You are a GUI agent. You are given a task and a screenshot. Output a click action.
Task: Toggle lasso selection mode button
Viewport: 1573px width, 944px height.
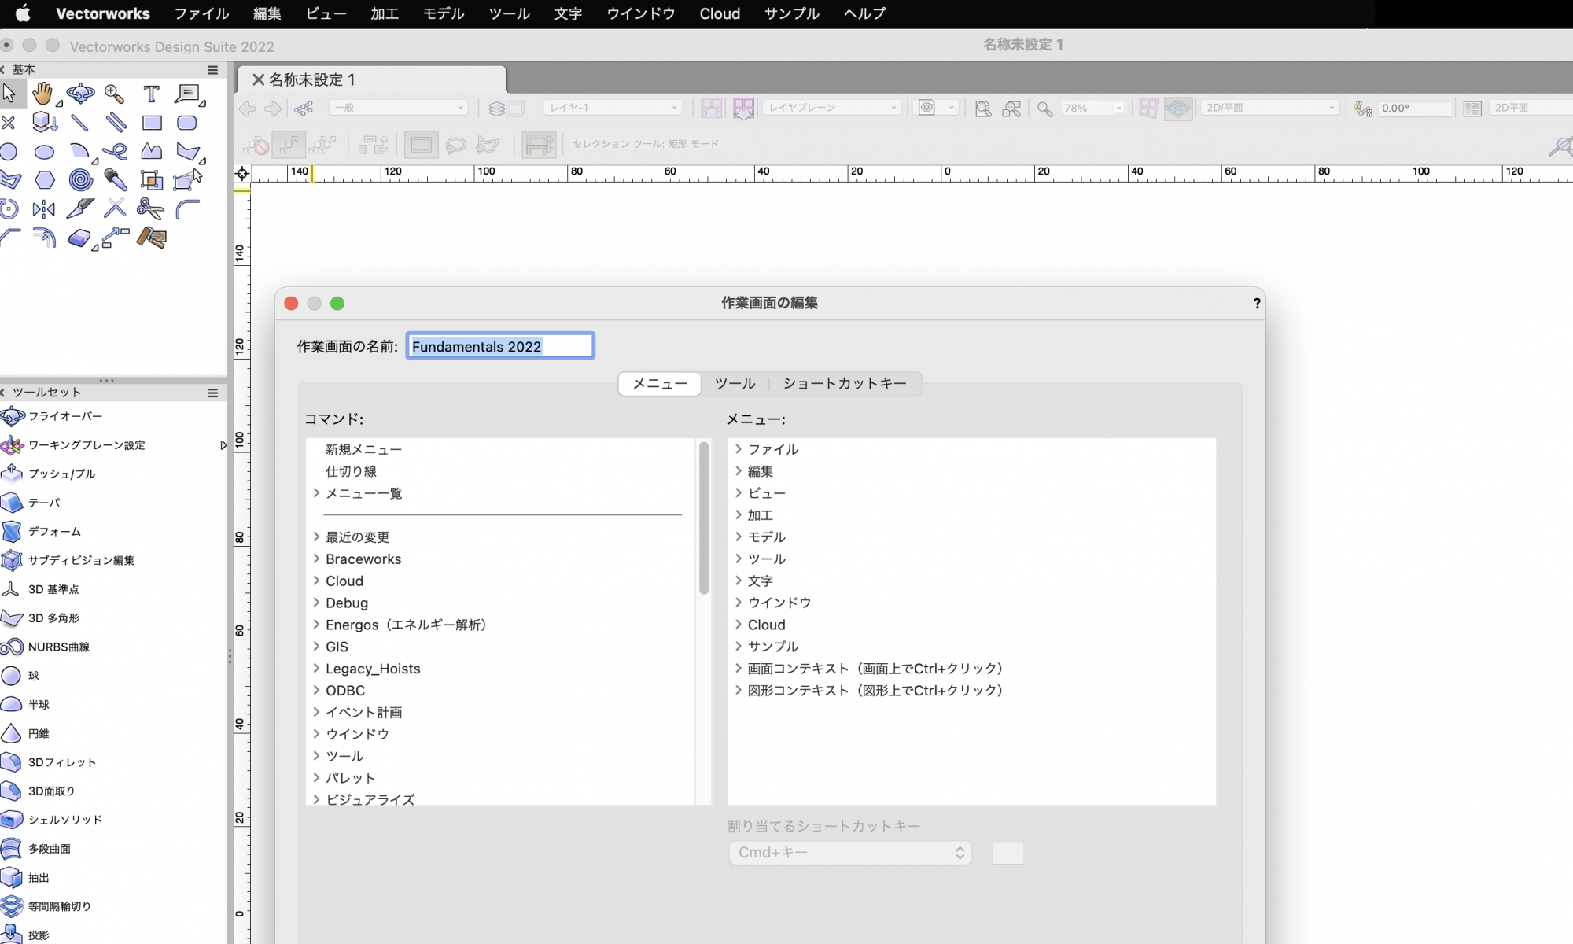point(456,145)
